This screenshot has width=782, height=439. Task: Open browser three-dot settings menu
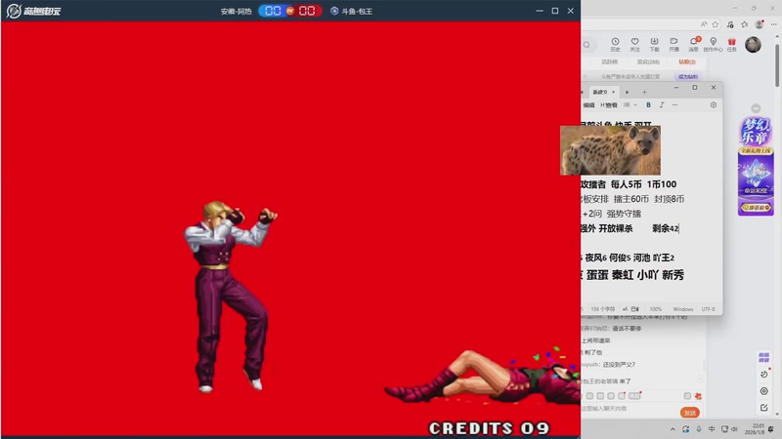[773, 23]
